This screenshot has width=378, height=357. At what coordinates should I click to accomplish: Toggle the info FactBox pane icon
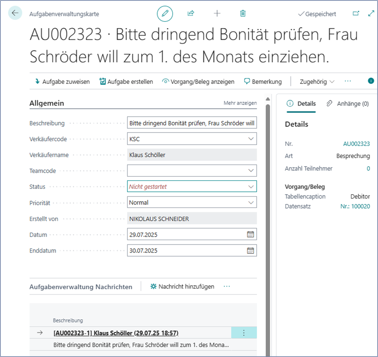[x=371, y=81]
